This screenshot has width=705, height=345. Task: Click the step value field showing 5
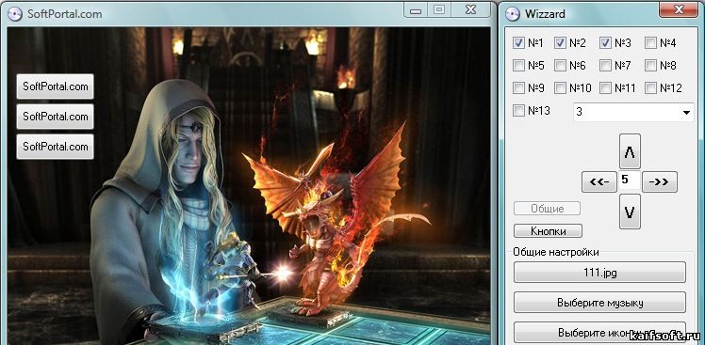pyautogui.click(x=630, y=180)
